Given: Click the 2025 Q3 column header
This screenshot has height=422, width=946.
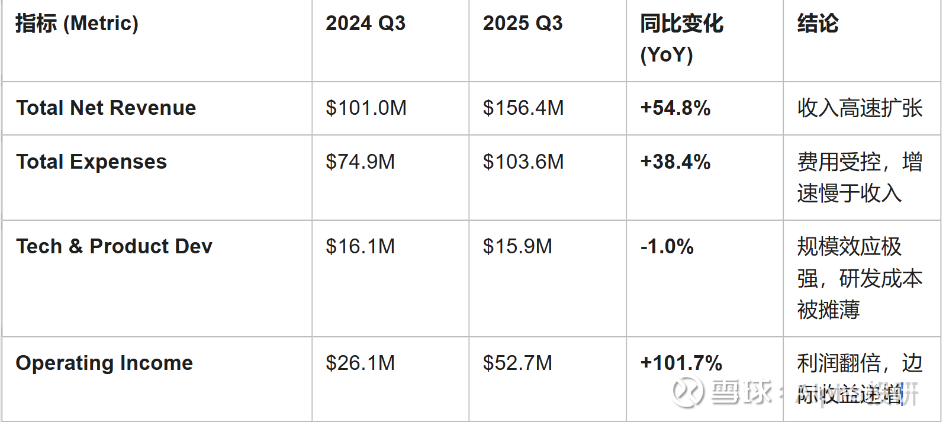Looking at the screenshot, I should coord(522,24).
